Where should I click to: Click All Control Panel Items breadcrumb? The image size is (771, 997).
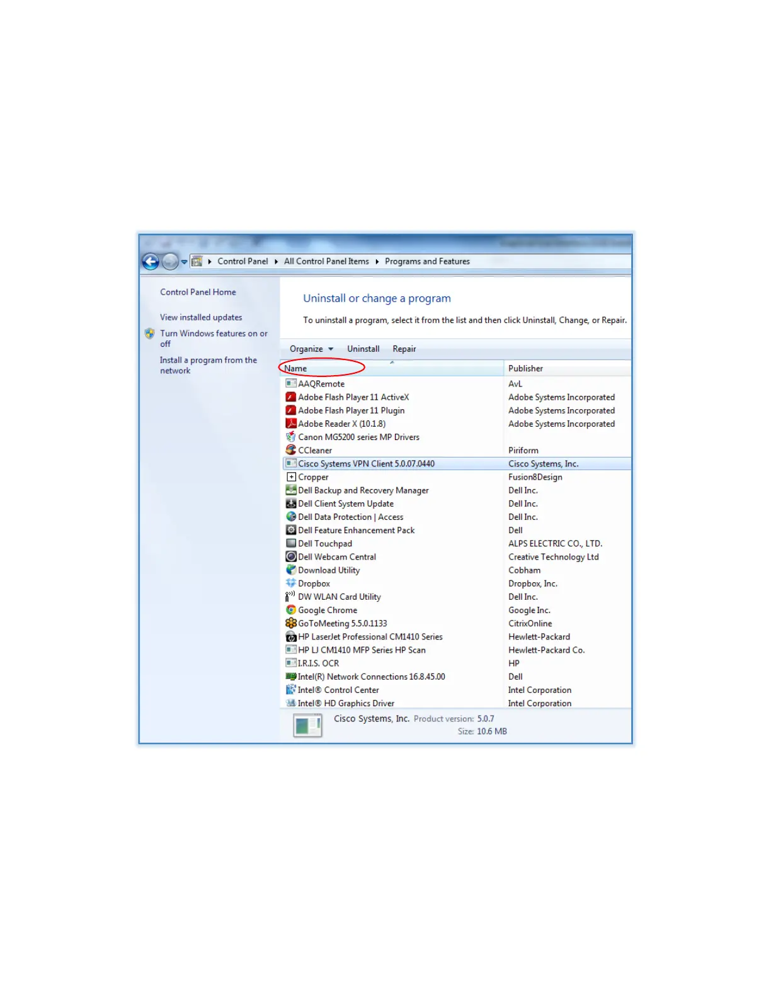coord(326,261)
